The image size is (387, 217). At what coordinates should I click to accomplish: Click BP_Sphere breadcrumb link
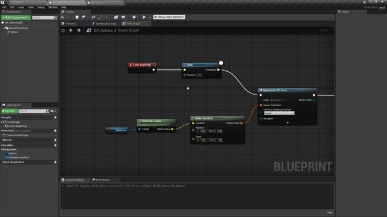tap(103, 31)
